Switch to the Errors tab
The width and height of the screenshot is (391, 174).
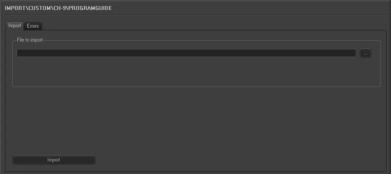pos(33,26)
